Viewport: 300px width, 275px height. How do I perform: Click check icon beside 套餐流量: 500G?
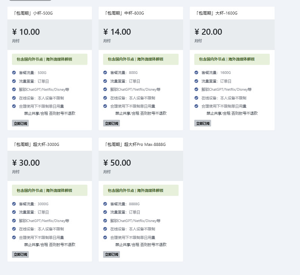pyautogui.click(x=14, y=72)
